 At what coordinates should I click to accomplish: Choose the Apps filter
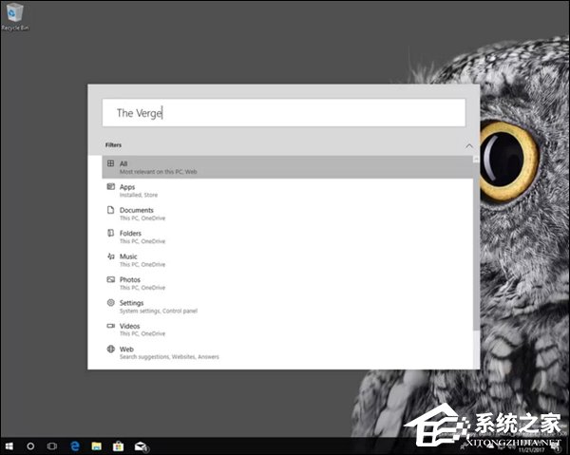click(x=287, y=190)
